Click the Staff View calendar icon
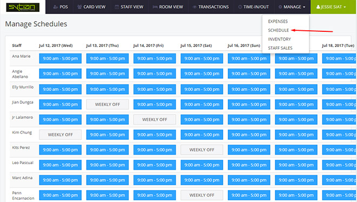This screenshot has width=357, height=202. (x=117, y=7)
